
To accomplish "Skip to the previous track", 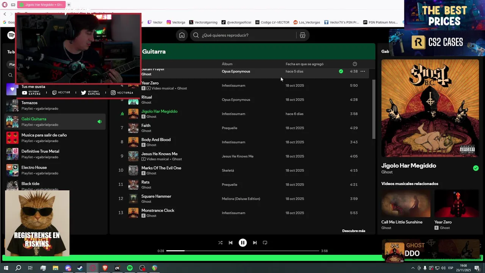I will point(231,243).
